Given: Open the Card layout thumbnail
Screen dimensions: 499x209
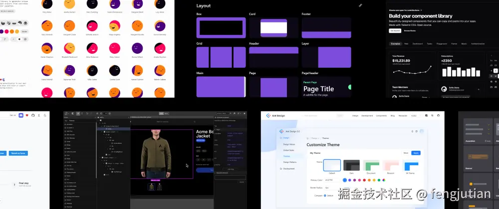Looking at the screenshot, I should pyautogui.click(x=273, y=27).
